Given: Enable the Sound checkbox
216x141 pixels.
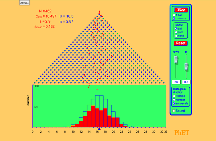Looking at the screenshot, I should [174, 111].
